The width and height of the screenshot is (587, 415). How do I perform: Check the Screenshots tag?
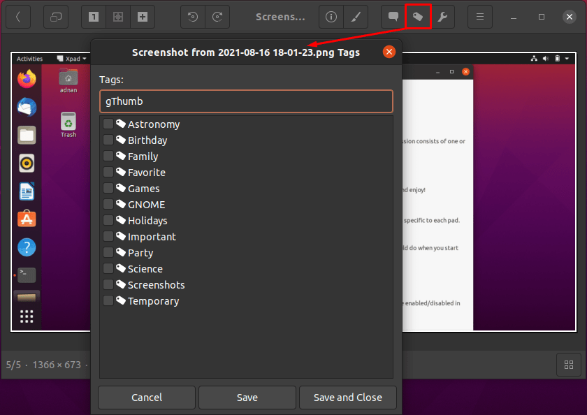click(108, 285)
